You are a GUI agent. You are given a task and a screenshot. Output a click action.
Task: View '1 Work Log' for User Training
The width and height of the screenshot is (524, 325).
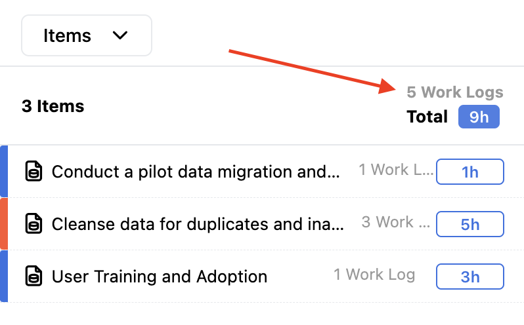point(374,275)
